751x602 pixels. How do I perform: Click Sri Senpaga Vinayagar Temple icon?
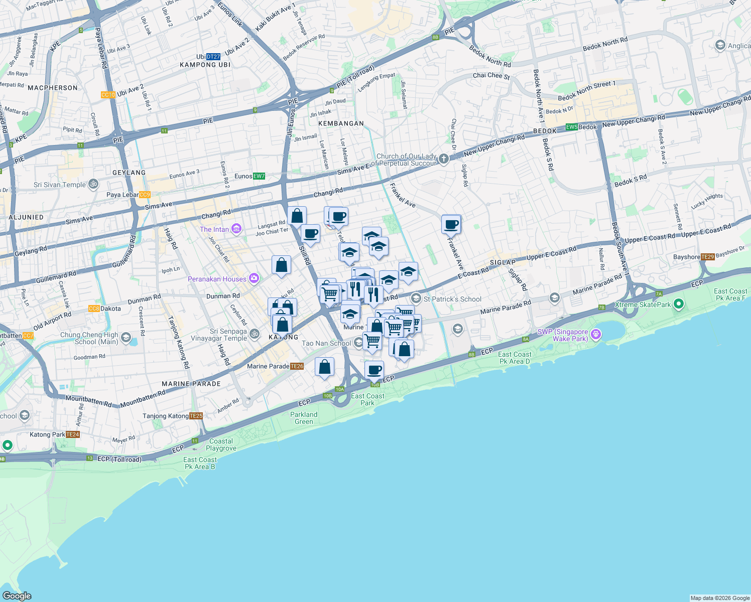pos(255,334)
